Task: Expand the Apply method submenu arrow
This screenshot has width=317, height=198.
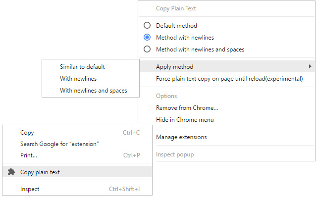Action: [310, 66]
